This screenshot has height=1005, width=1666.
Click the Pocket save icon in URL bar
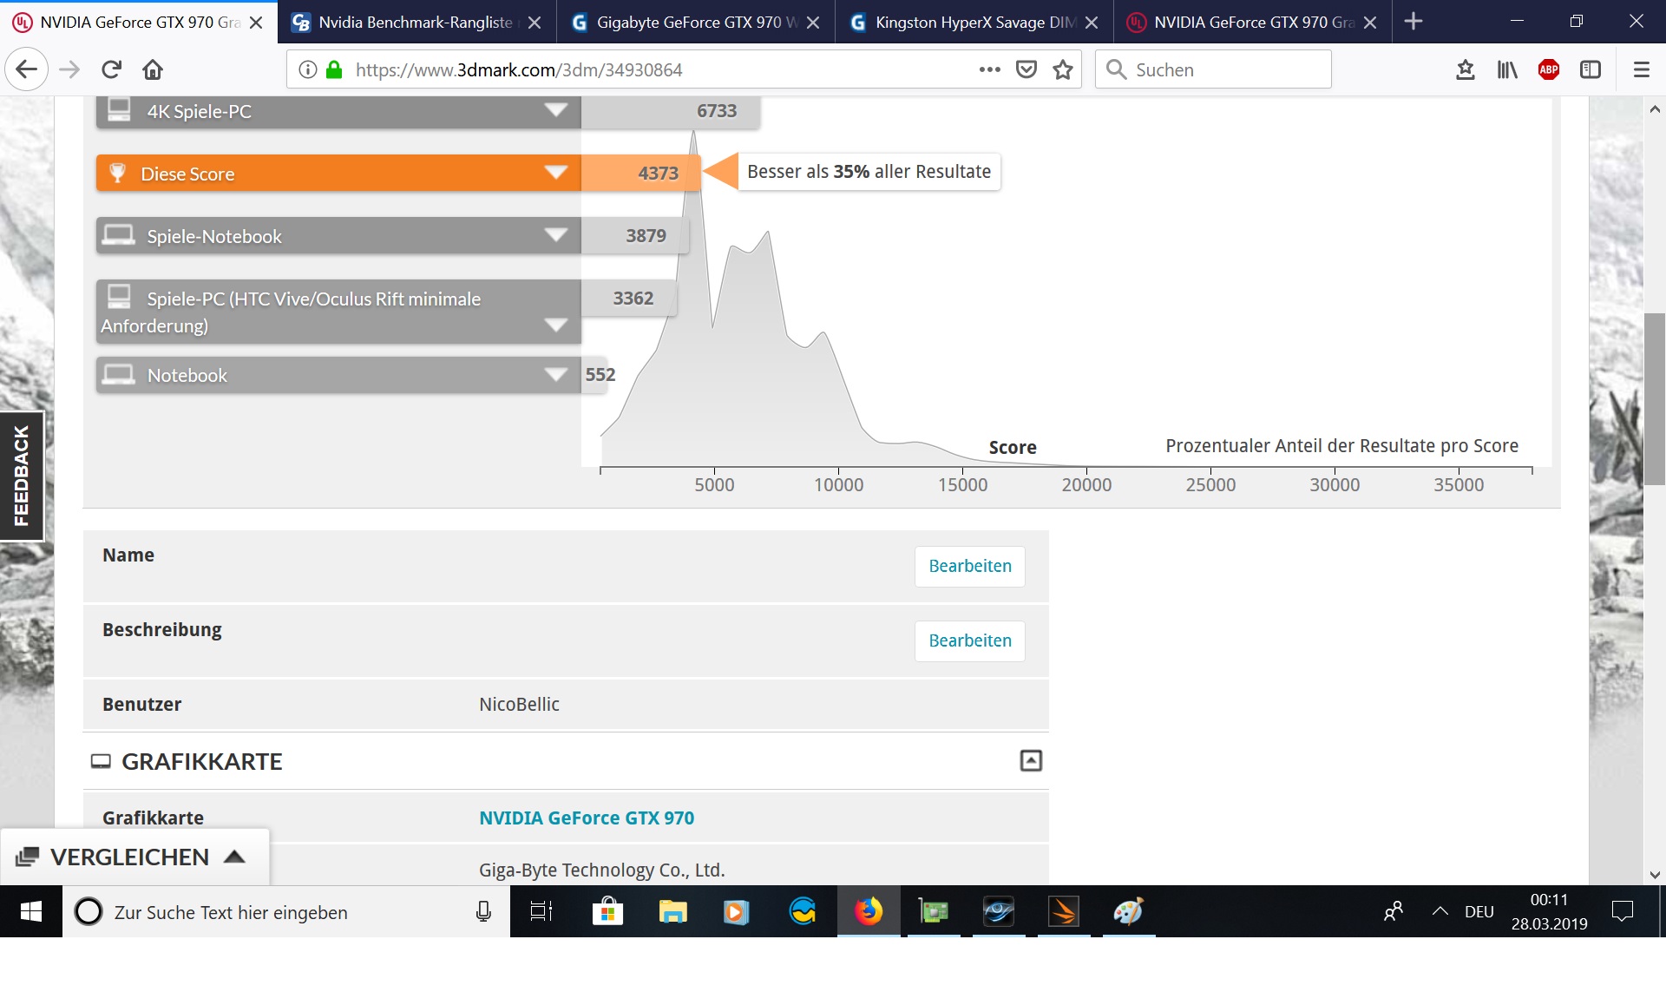[1026, 69]
